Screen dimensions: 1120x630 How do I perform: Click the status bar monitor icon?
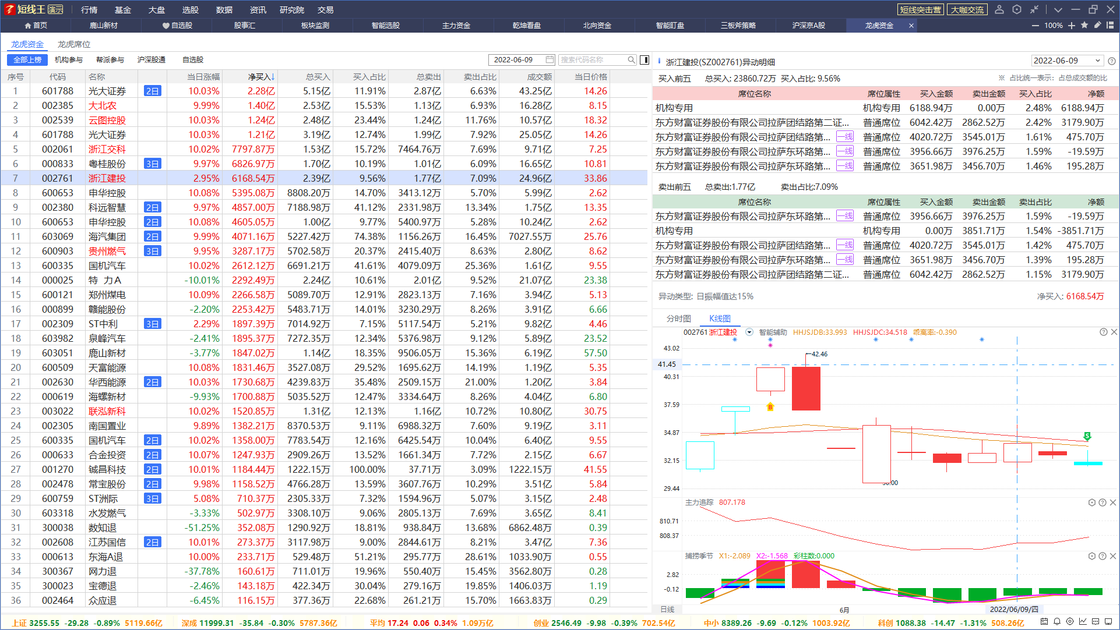tap(1108, 622)
